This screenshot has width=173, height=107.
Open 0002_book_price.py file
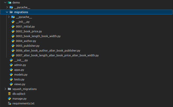click(29, 31)
